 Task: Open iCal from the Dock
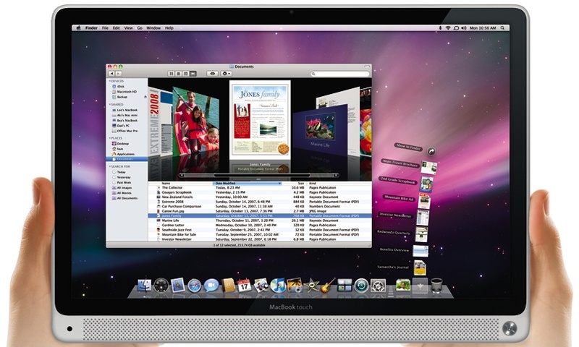point(244,286)
